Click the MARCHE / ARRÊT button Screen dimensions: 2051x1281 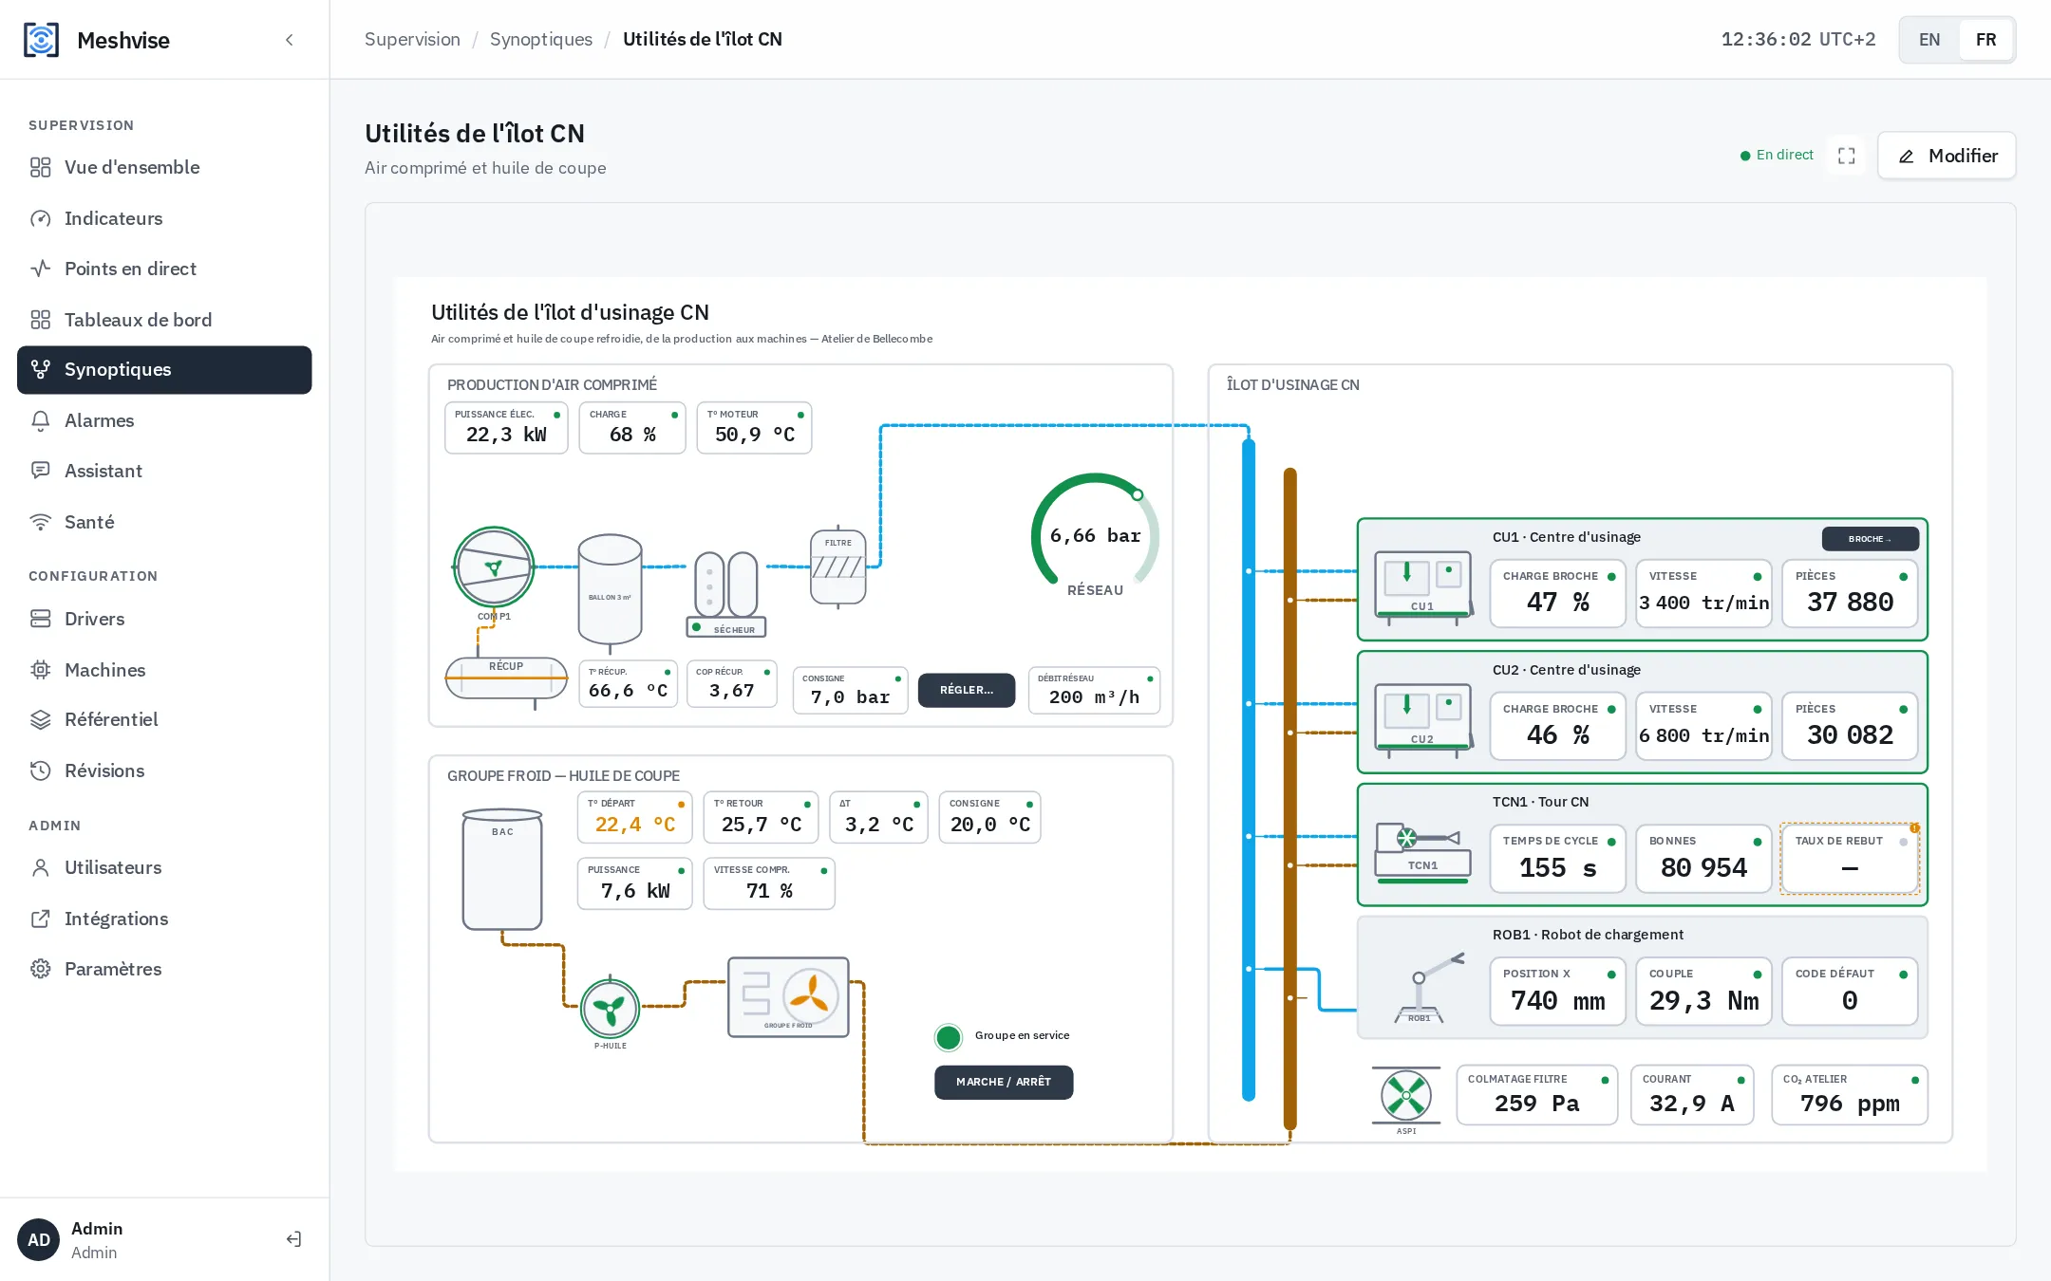1004,1082
